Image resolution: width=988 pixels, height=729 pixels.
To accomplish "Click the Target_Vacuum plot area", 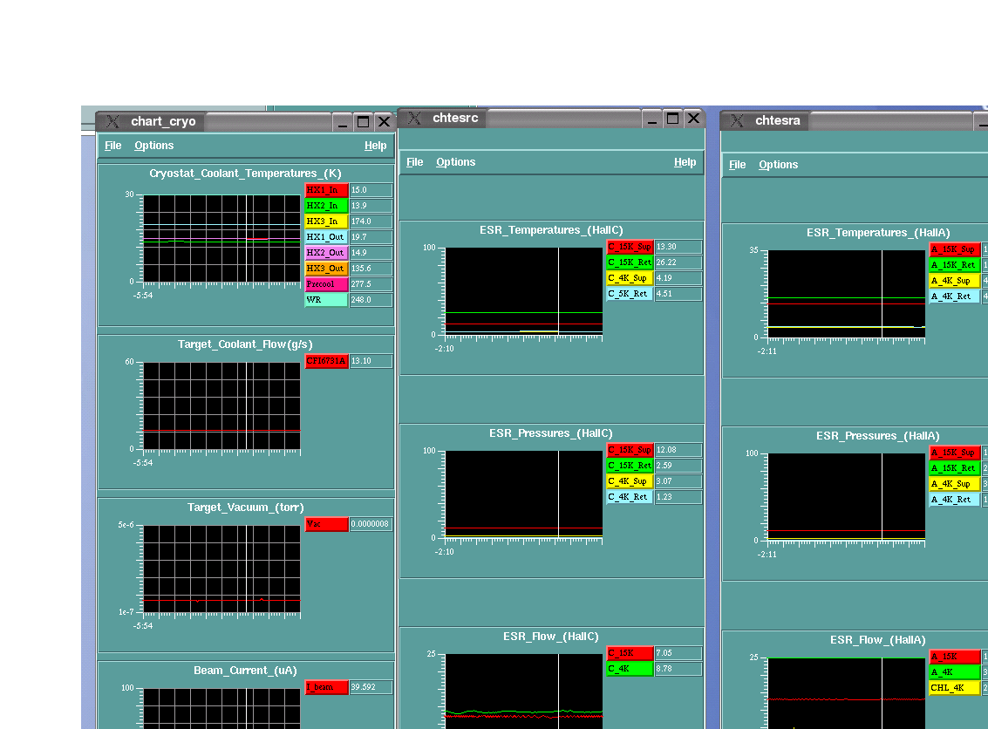I will 221,569.
